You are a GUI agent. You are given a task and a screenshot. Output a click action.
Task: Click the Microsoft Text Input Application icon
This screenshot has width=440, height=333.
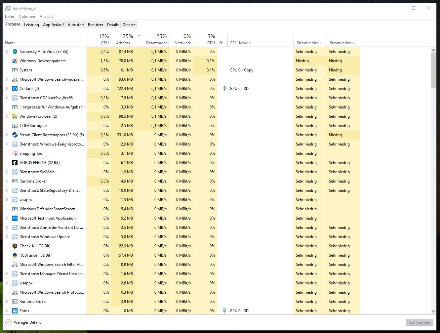[x=15, y=218]
